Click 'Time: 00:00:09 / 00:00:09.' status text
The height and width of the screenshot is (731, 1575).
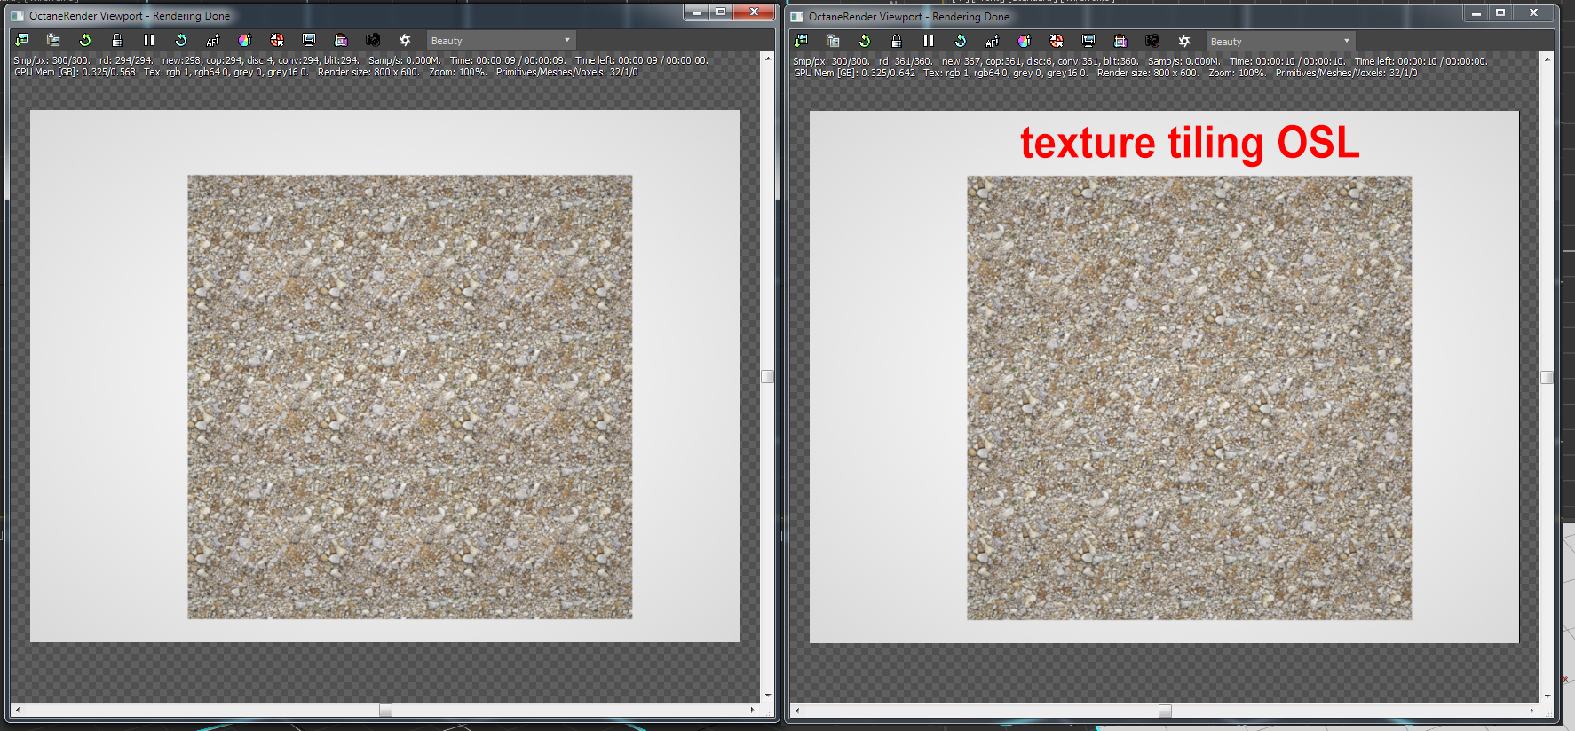coord(508,60)
